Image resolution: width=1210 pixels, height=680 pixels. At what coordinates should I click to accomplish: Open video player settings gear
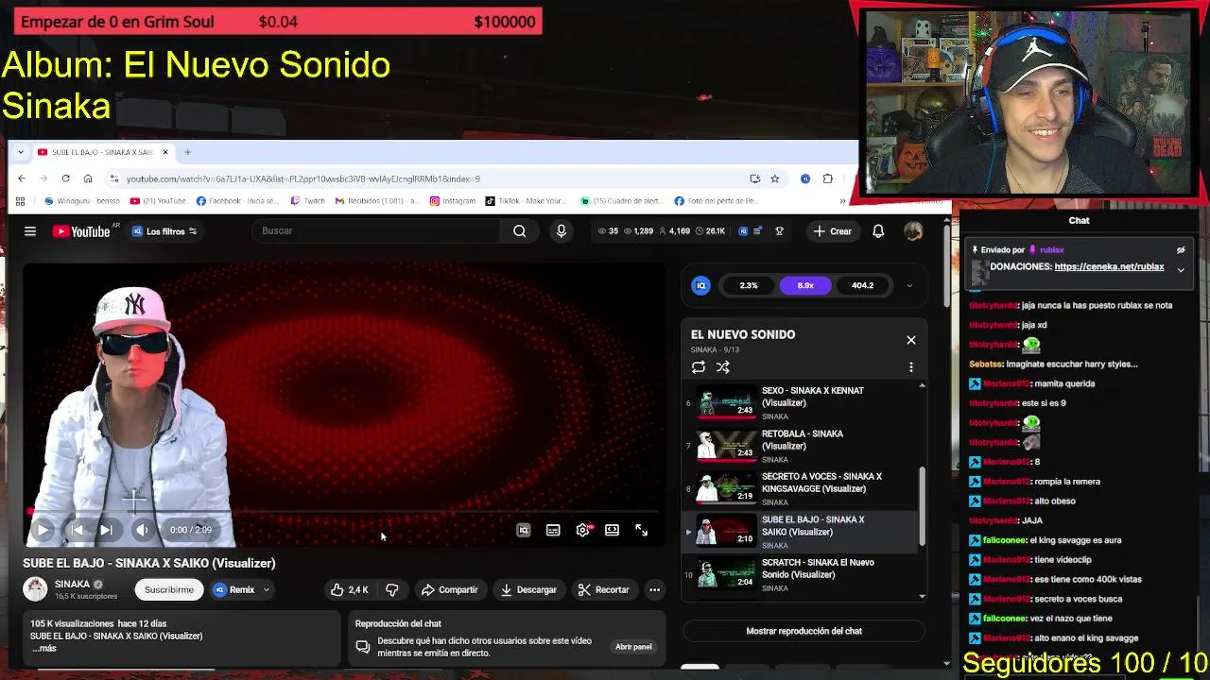583,530
